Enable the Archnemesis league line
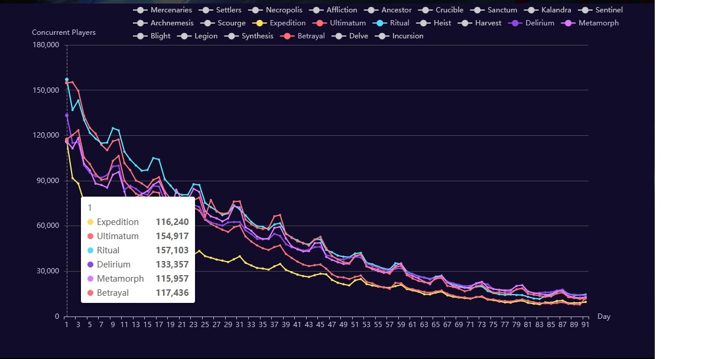The height and width of the screenshot is (359, 715). point(163,23)
